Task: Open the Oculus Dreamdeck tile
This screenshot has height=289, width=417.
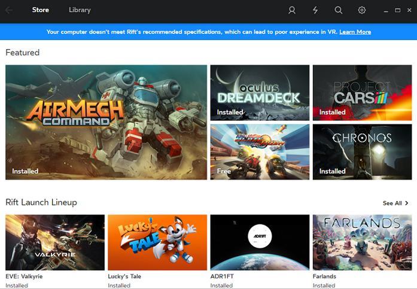Action: click(x=260, y=93)
